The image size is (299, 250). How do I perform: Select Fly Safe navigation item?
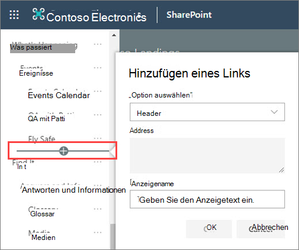click(x=41, y=139)
